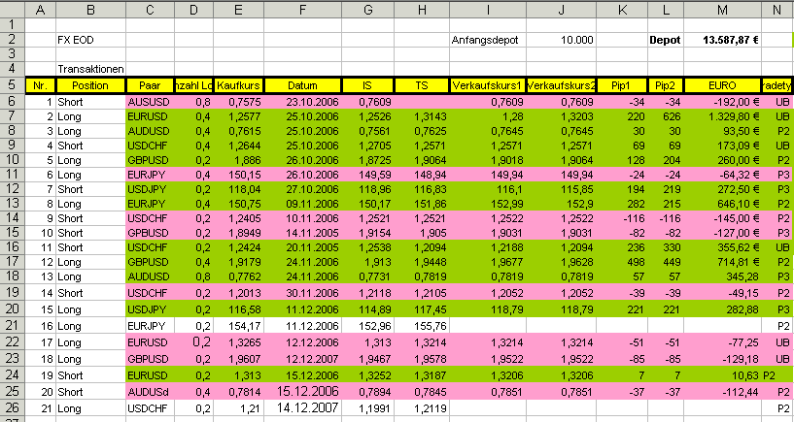Select the 'Datum' table header cell
The width and height of the screenshot is (794, 422).
click(303, 85)
